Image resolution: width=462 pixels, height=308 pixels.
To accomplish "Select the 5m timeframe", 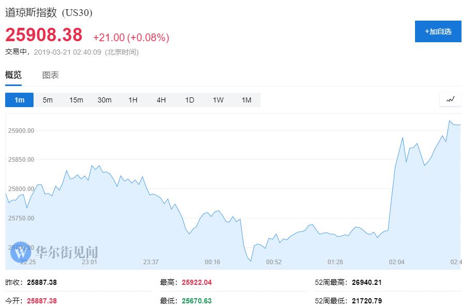I will coord(47,100).
